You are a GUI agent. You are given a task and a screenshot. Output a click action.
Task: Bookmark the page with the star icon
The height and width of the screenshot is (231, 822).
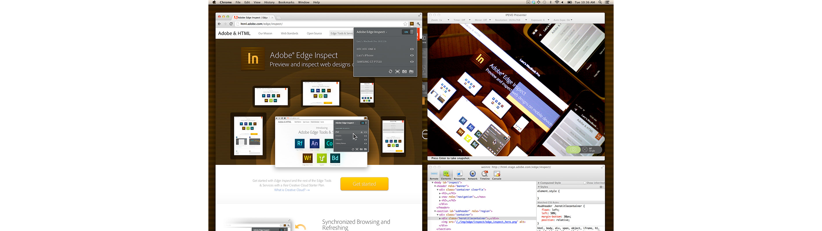pyautogui.click(x=405, y=24)
